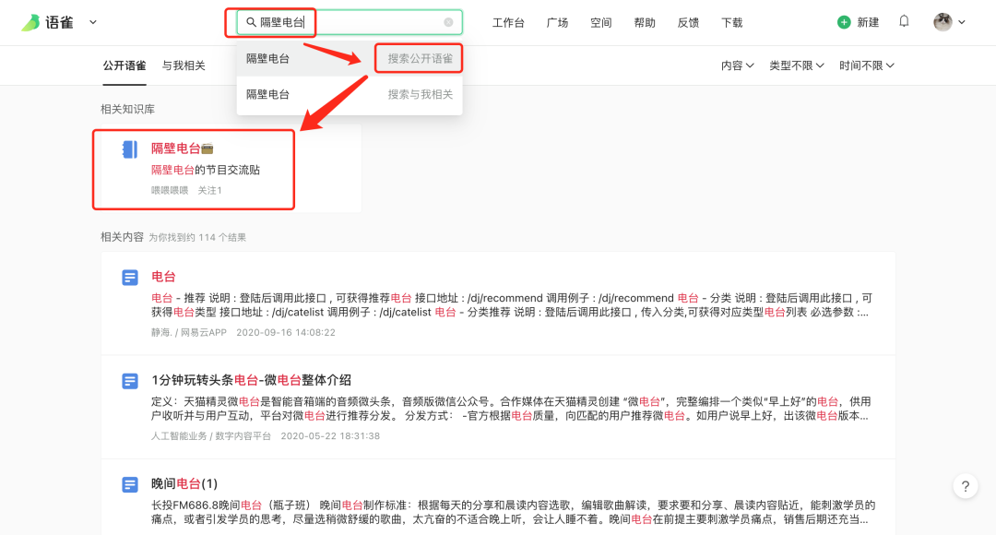Click the 为你找到约 114 个结果 text

coord(197,238)
